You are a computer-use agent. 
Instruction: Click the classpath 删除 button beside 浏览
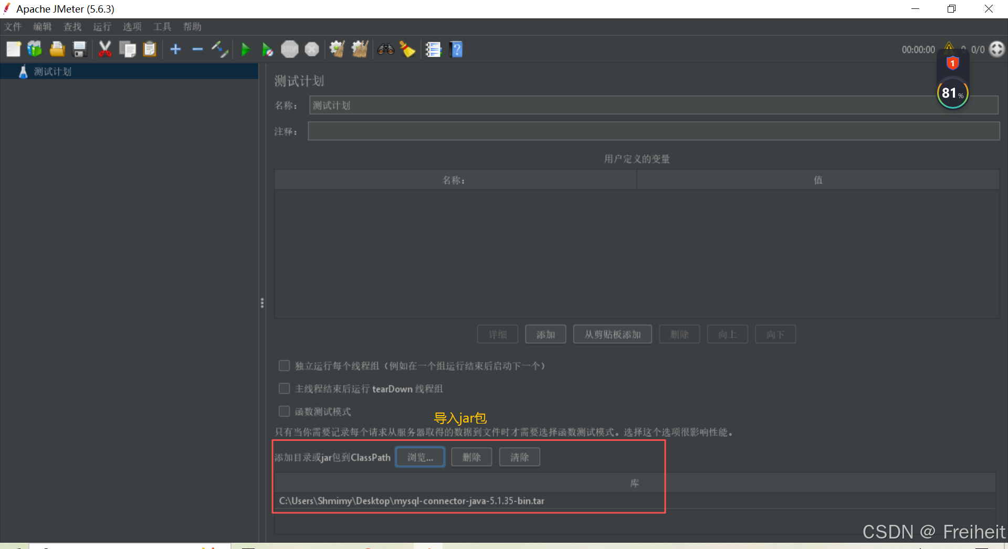tap(471, 457)
